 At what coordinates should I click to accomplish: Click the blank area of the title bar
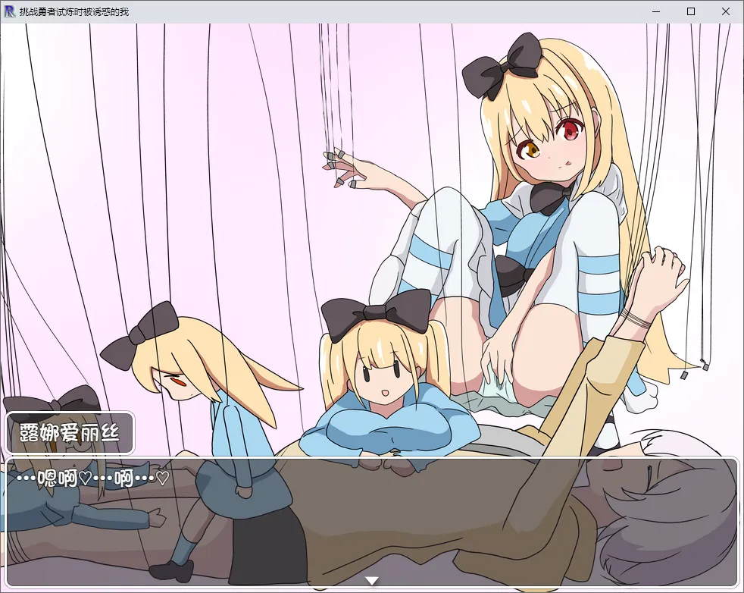coord(379,11)
